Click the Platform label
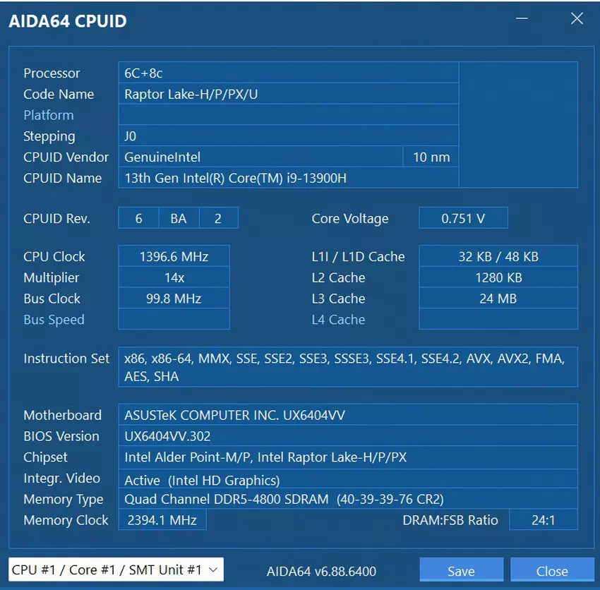 [48, 115]
